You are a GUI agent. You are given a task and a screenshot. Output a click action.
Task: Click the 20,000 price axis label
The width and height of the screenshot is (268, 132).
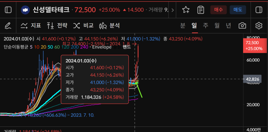tap(253, 105)
